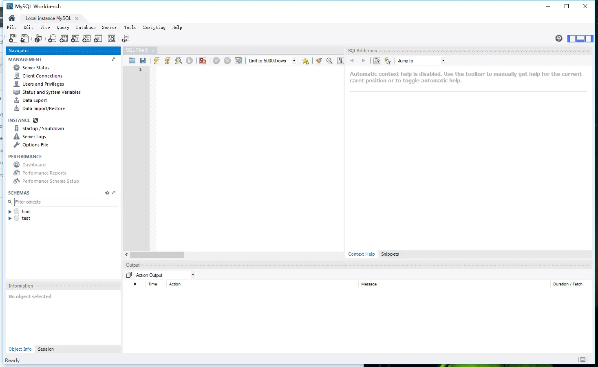The height and width of the screenshot is (367, 598).
Task: Create a new stored procedure icon
Action: 86,38
